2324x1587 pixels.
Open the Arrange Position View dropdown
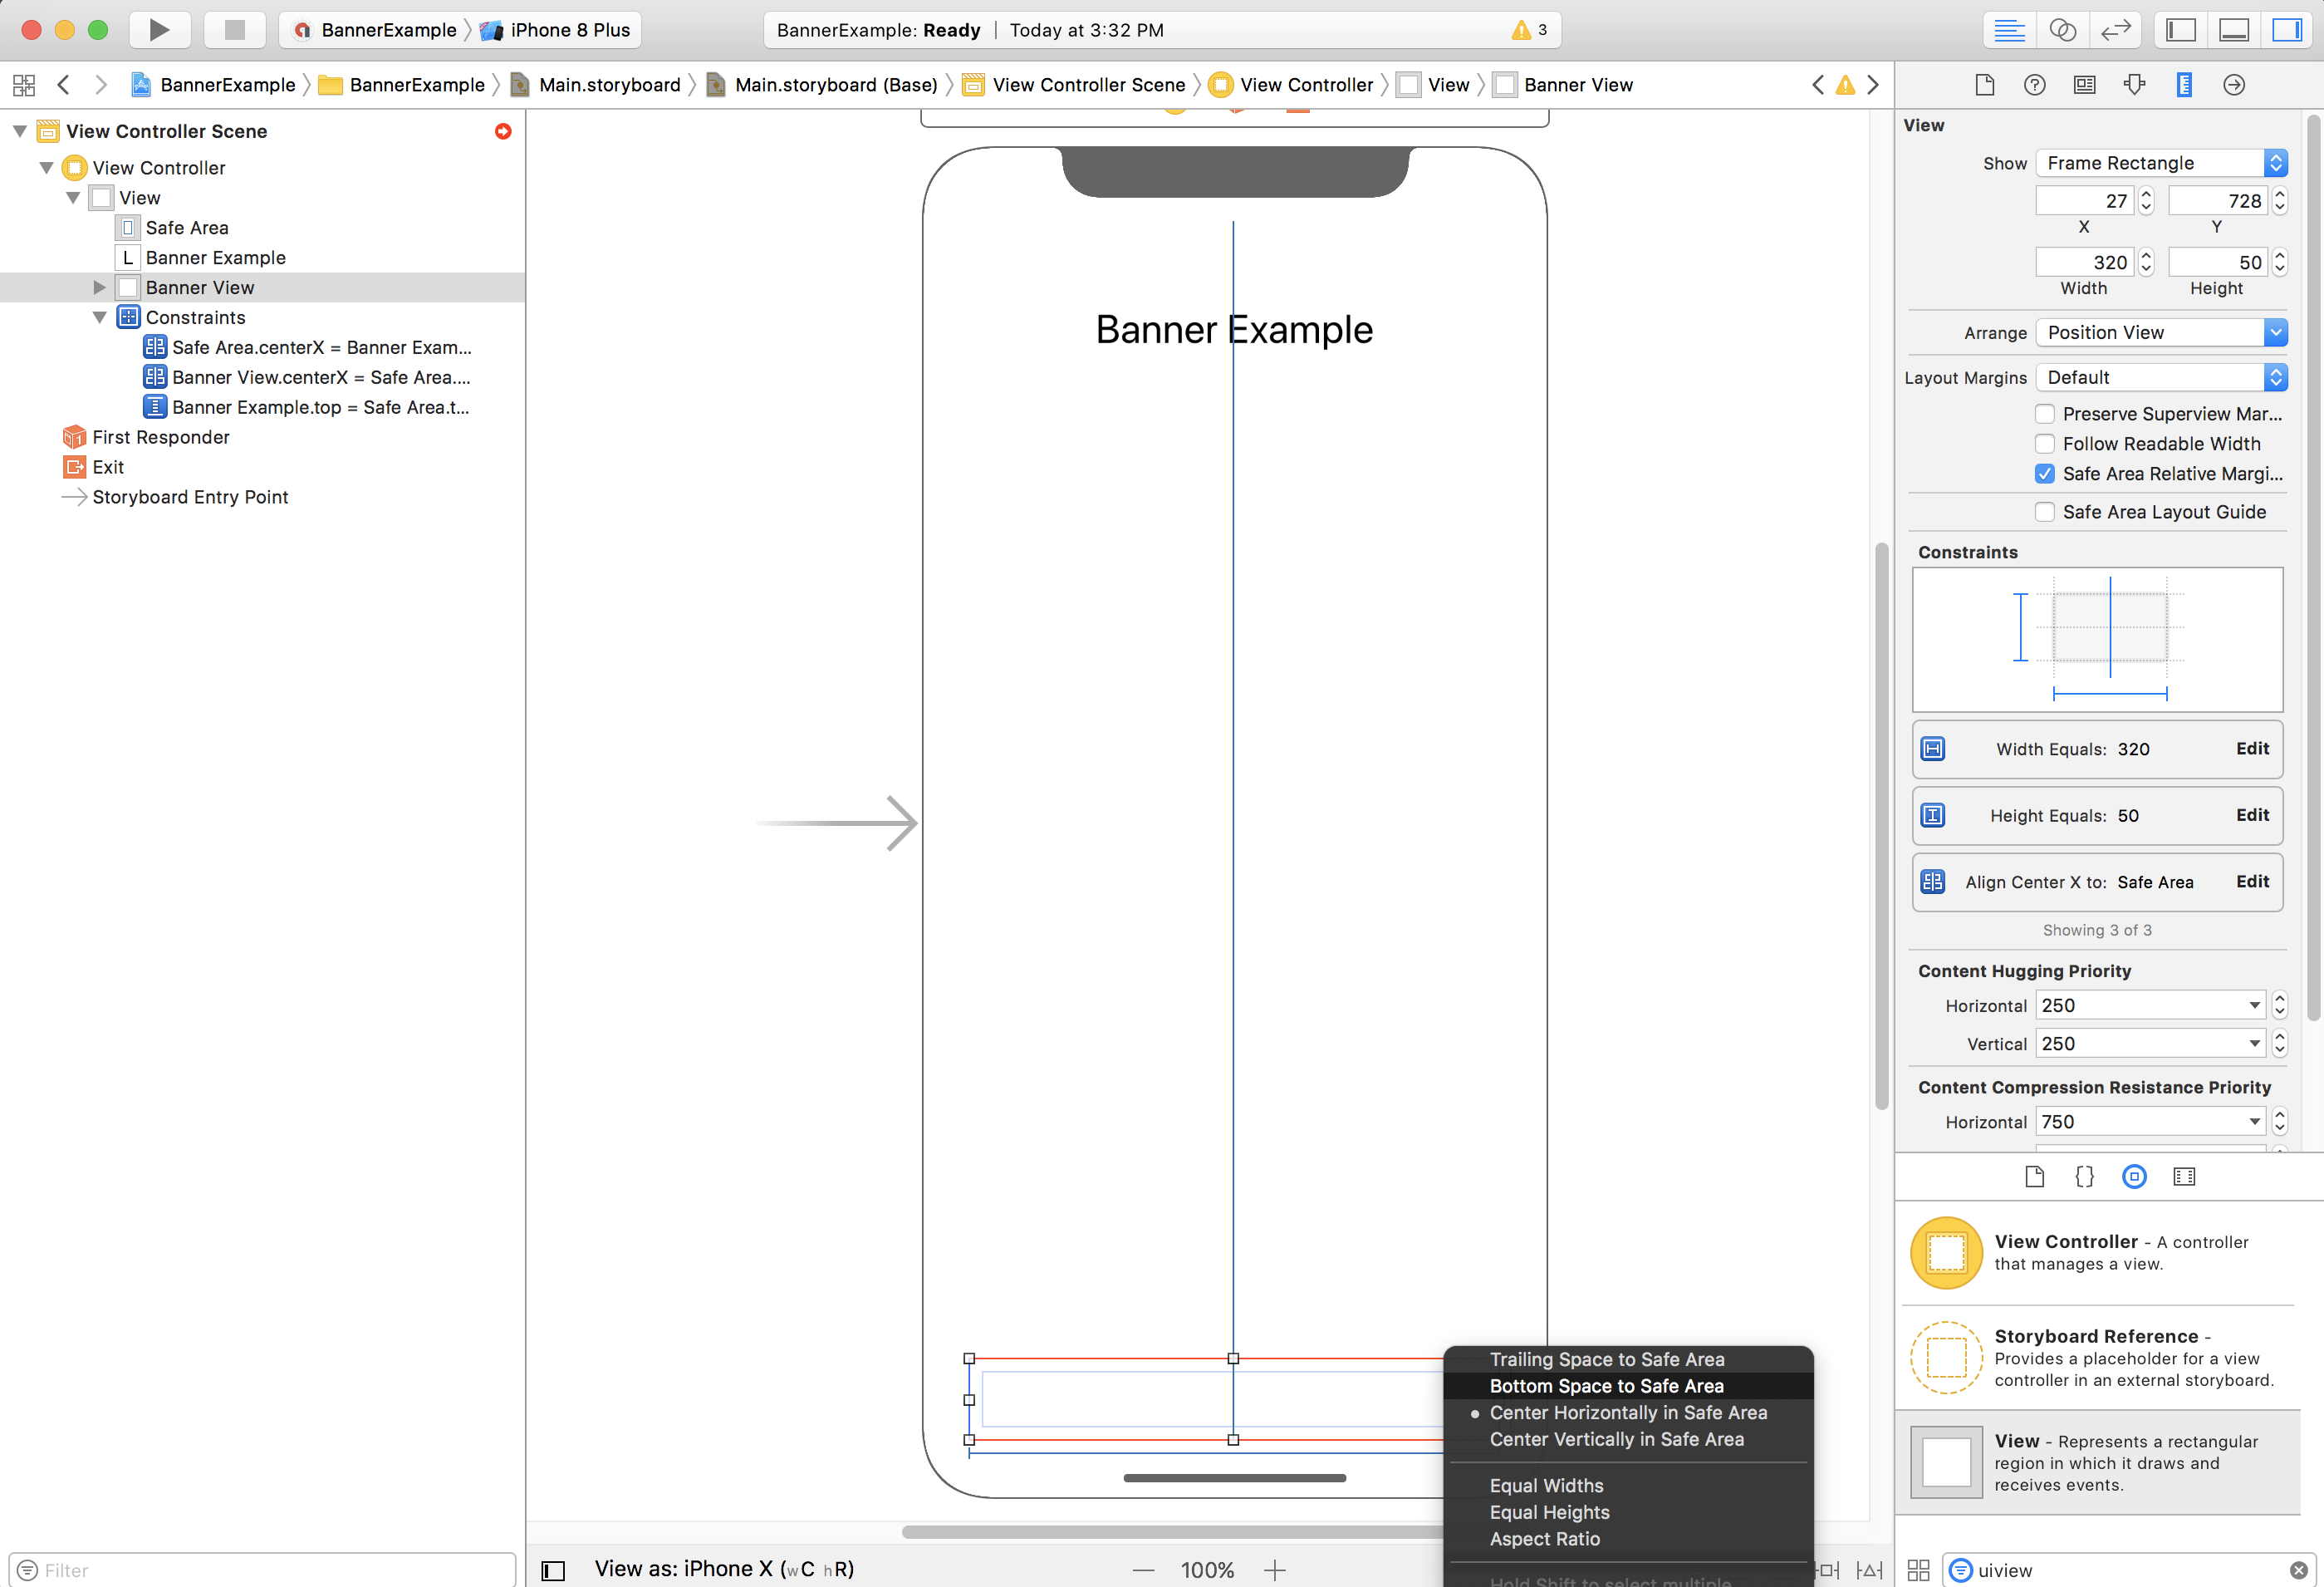pos(2160,332)
